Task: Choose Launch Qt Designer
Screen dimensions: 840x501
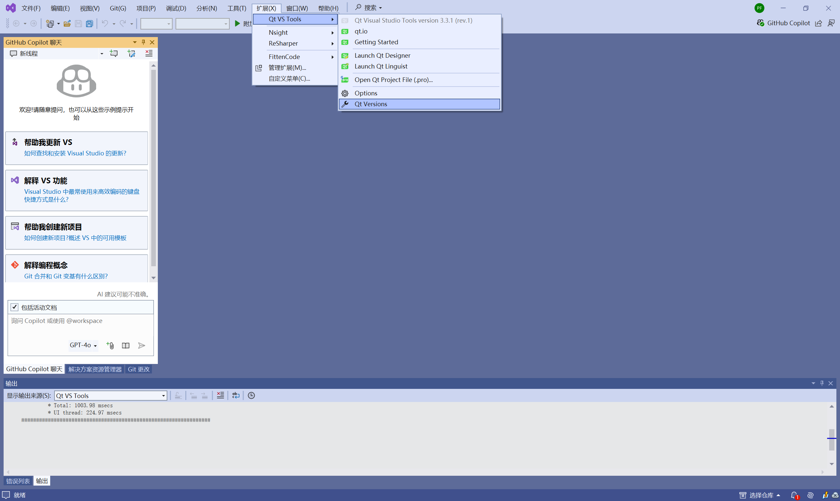Action: pos(419,55)
